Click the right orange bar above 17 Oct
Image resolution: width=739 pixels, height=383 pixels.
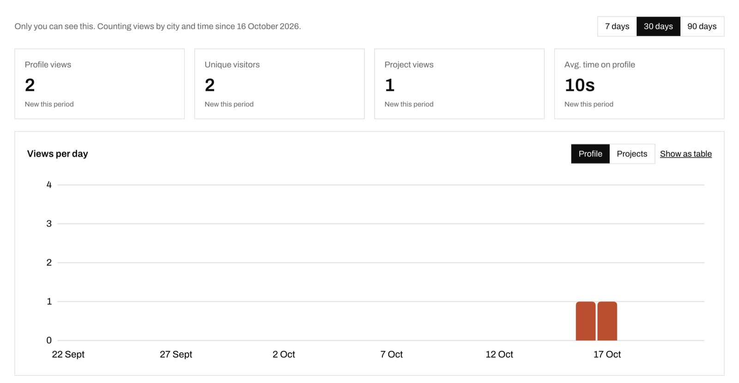click(x=607, y=321)
